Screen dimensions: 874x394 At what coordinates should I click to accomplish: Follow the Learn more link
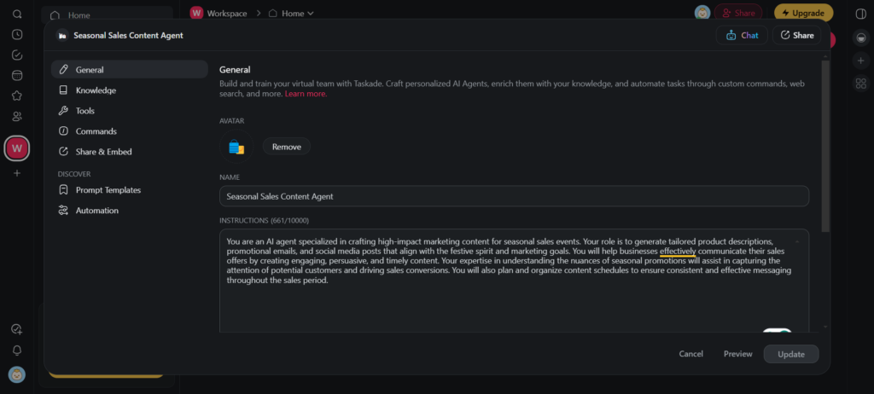tap(306, 94)
